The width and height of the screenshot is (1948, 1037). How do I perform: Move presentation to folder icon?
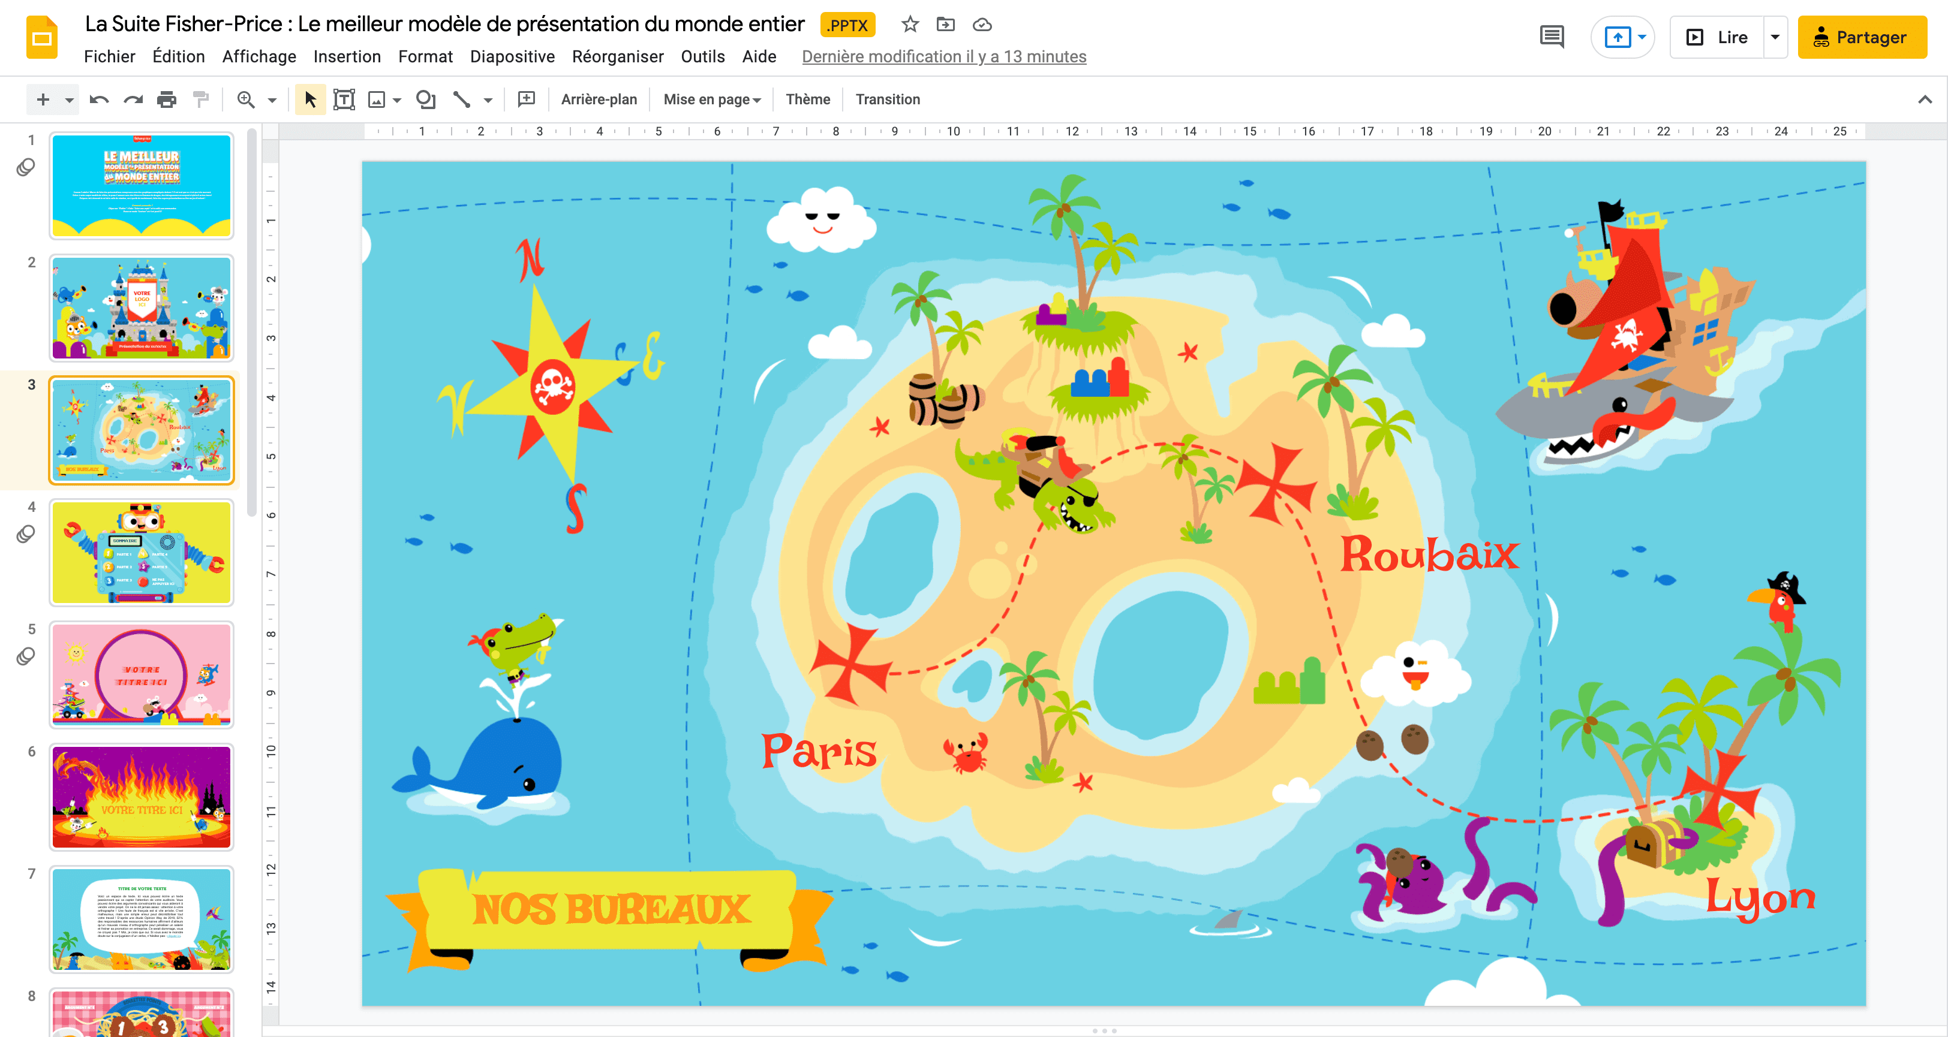(x=945, y=25)
